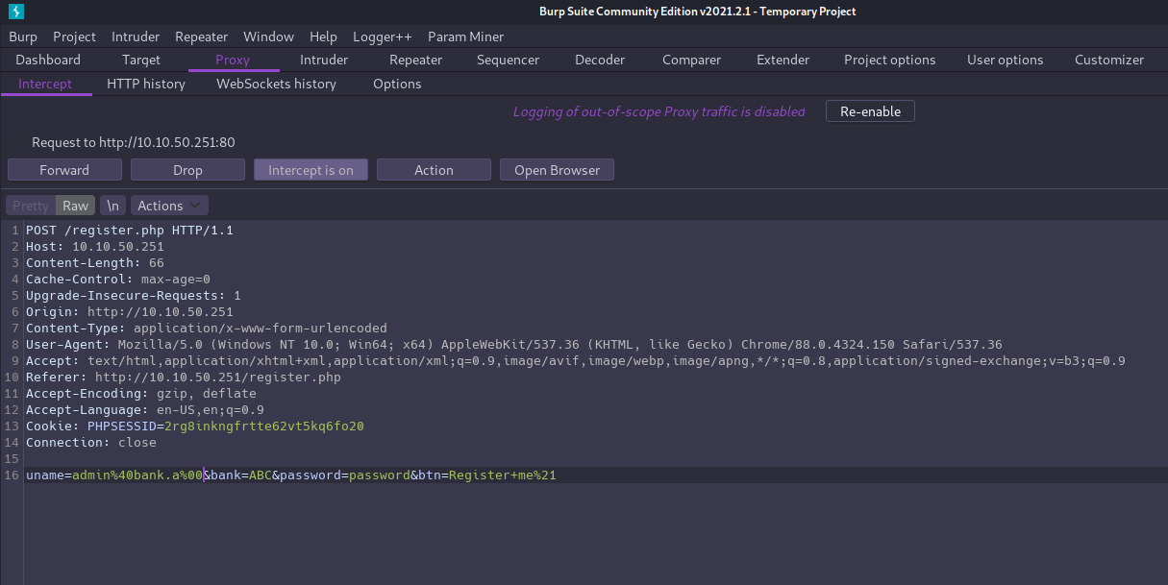This screenshot has width=1168, height=585.
Task: Click the 'Upgrade-Insecure-Requests: 1' header
Action: 134,296
